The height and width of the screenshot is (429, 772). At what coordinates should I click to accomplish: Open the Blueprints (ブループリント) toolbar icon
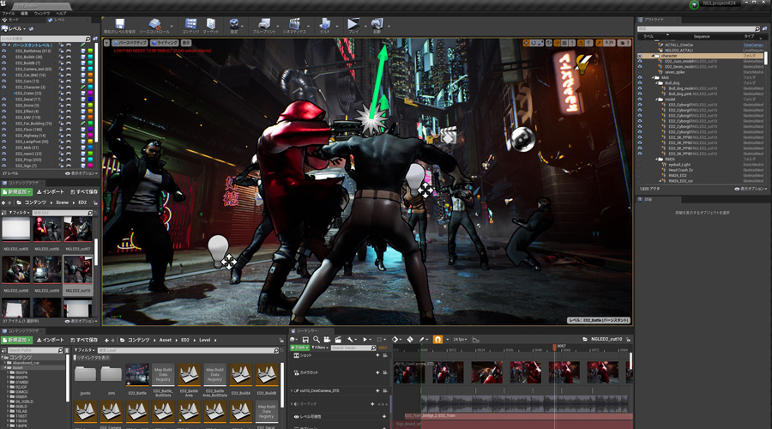click(264, 26)
